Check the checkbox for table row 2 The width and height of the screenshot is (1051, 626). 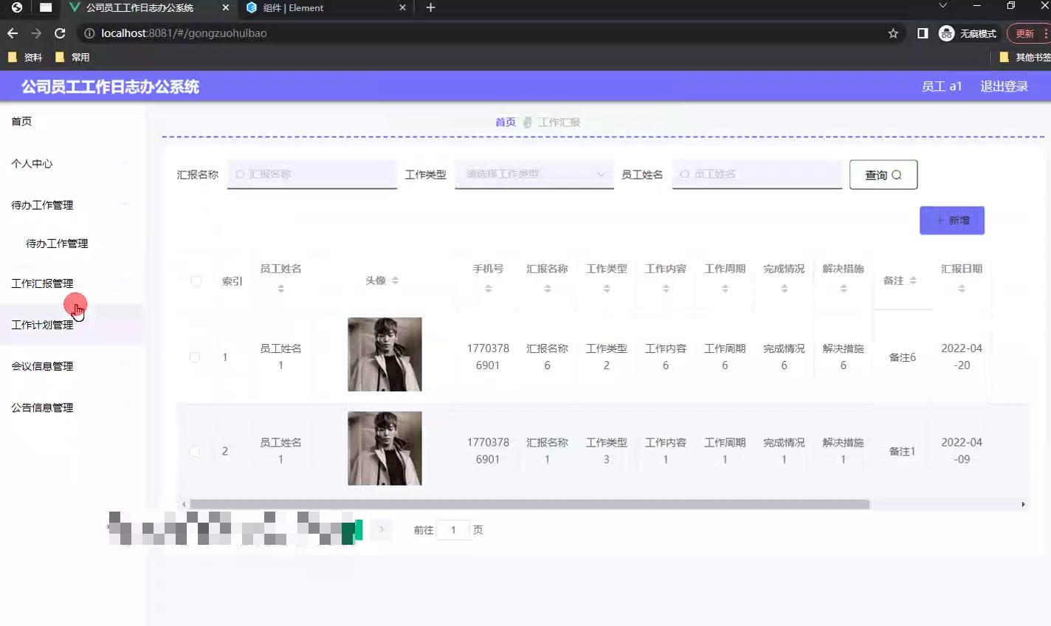point(195,451)
